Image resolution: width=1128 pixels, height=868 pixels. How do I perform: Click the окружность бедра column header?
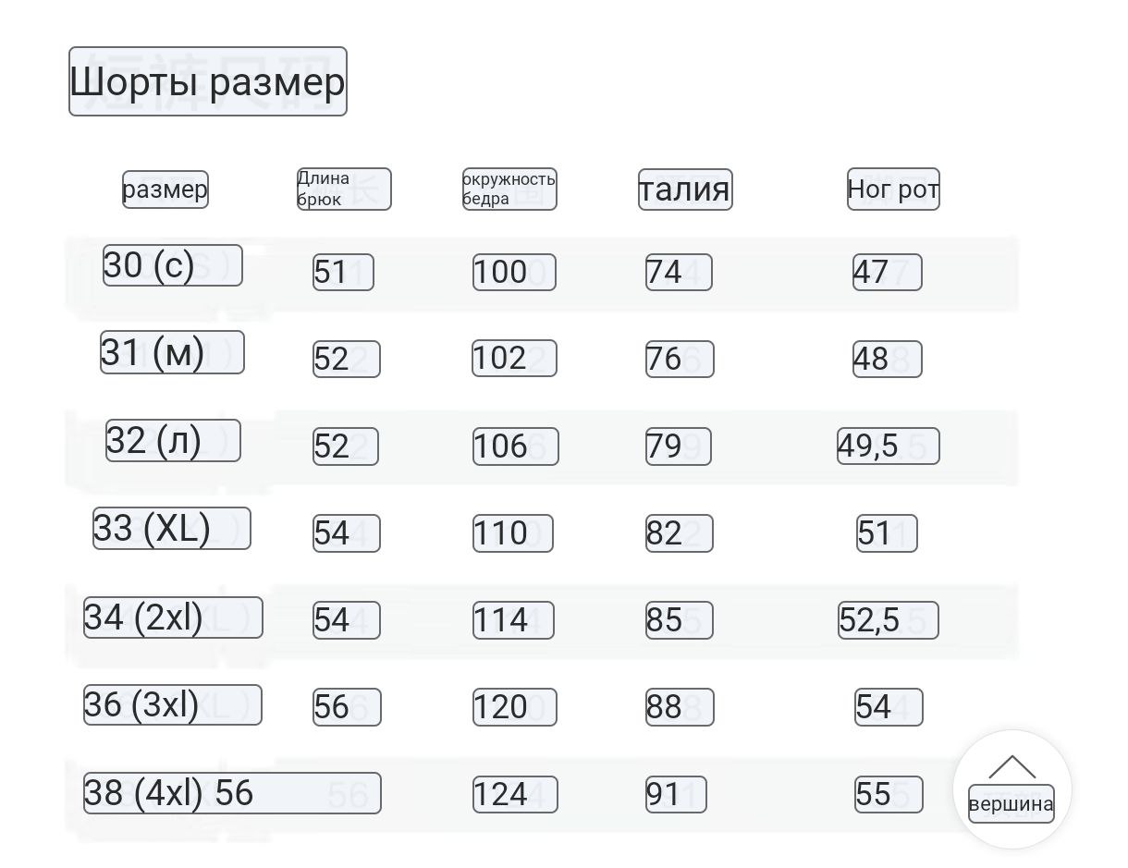coord(509,189)
